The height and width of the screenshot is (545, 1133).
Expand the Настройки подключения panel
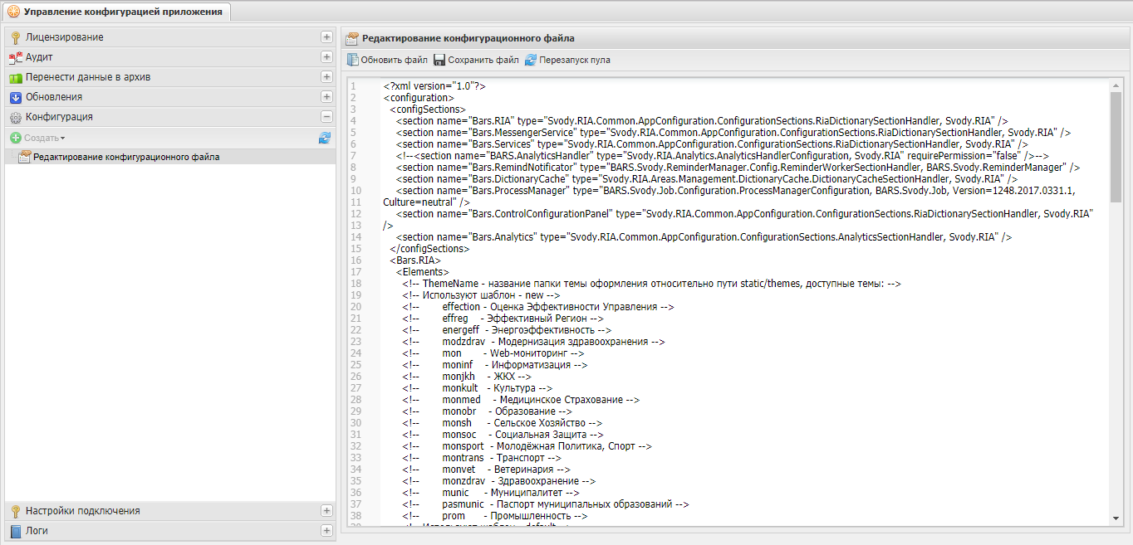click(x=326, y=511)
